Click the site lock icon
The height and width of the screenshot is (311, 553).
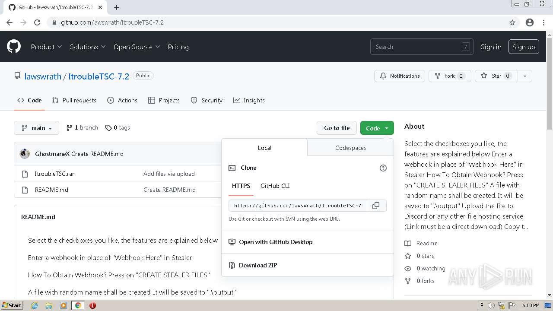tap(54, 22)
